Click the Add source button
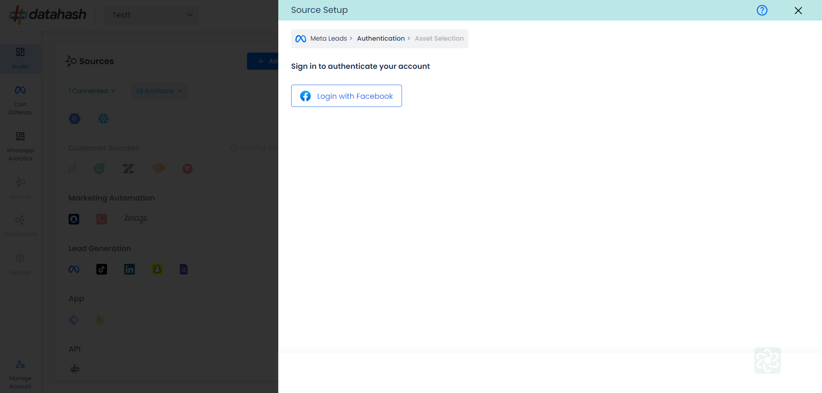The width and height of the screenshot is (822, 393). click(263, 61)
